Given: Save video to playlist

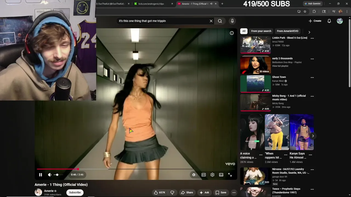Looking at the screenshot, I should [x=221, y=192].
